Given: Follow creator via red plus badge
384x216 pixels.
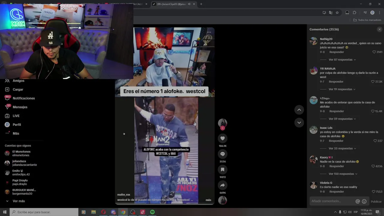Looking at the screenshot, I should pyautogui.click(x=222, y=128).
